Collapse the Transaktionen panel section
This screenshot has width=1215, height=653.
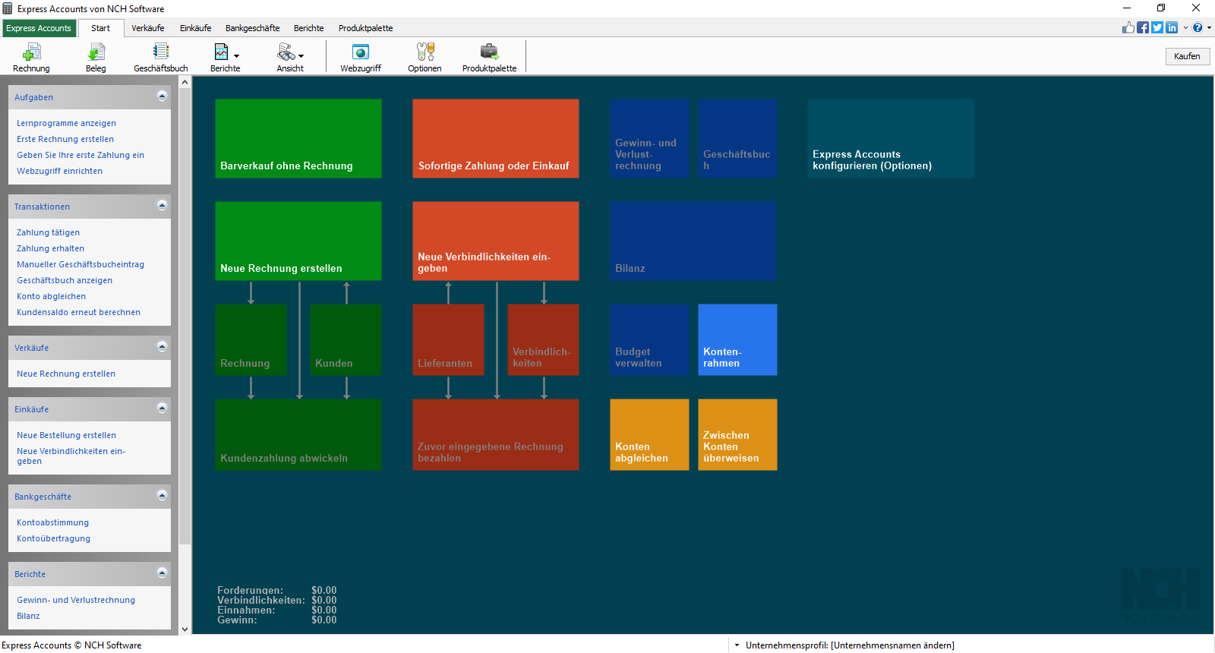162,205
